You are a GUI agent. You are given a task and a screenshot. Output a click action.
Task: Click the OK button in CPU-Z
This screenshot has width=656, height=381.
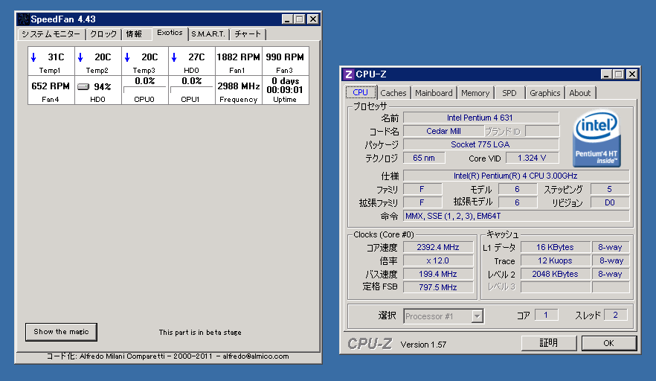608,343
